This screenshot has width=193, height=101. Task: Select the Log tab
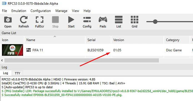(x=6, y=73)
